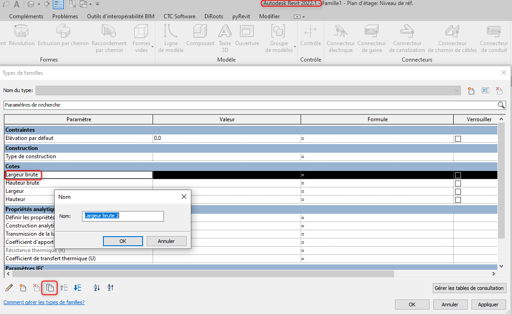
Task: Open the pyRevit ribbon tab
Action: pos(240,16)
